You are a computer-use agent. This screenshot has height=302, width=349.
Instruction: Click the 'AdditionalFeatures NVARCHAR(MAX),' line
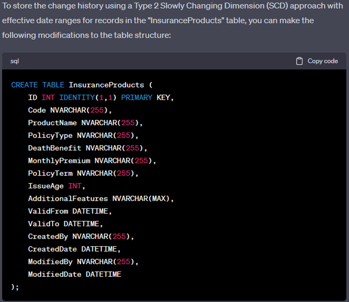tap(101, 199)
